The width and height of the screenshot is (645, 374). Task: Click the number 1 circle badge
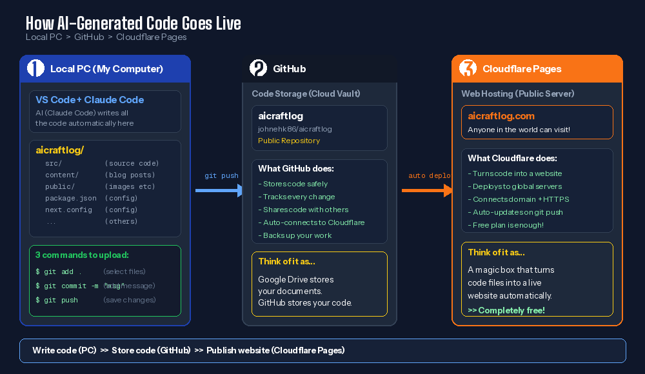pyautogui.click(x=36, y=68)
